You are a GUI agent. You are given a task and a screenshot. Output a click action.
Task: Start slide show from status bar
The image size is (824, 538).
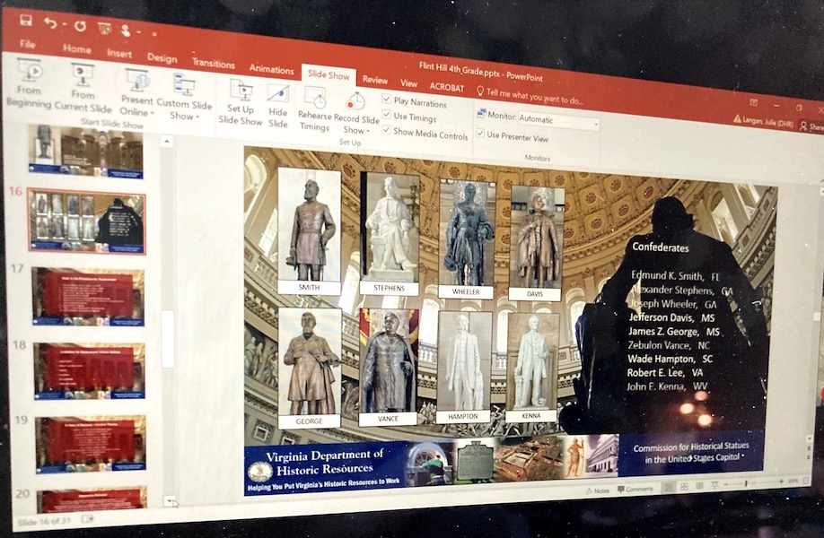[x=714, y=484]
